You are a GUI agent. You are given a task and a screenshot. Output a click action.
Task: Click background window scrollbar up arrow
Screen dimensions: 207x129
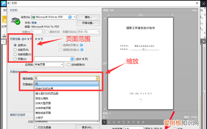[204, 46]
